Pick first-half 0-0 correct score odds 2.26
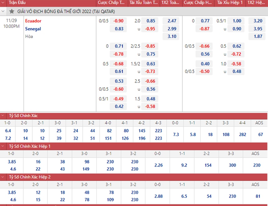The height and width of the screenshot is (206, 268). [x=158, y=165]
